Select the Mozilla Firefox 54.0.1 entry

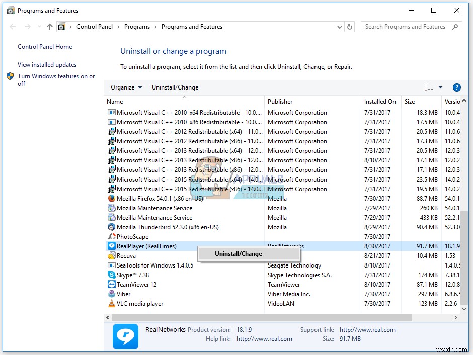pos(283,198)
